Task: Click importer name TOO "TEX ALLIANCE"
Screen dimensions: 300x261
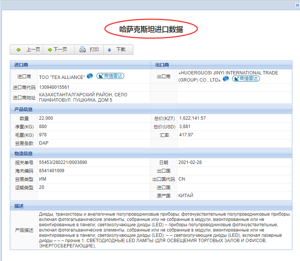Action: [62, 77]
